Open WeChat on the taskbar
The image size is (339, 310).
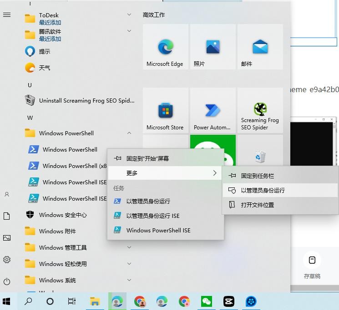[x=207, y=301]
